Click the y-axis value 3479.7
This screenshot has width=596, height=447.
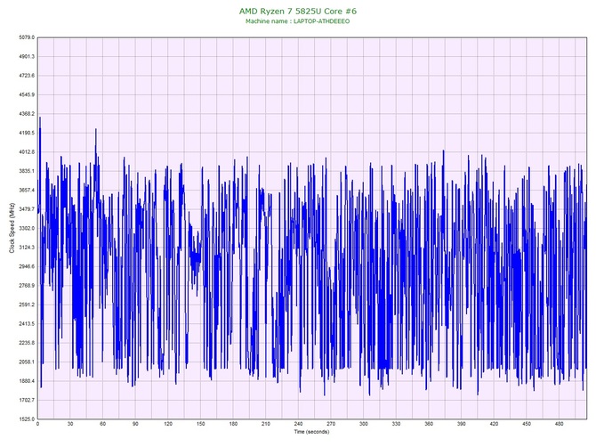click(27, 209)
